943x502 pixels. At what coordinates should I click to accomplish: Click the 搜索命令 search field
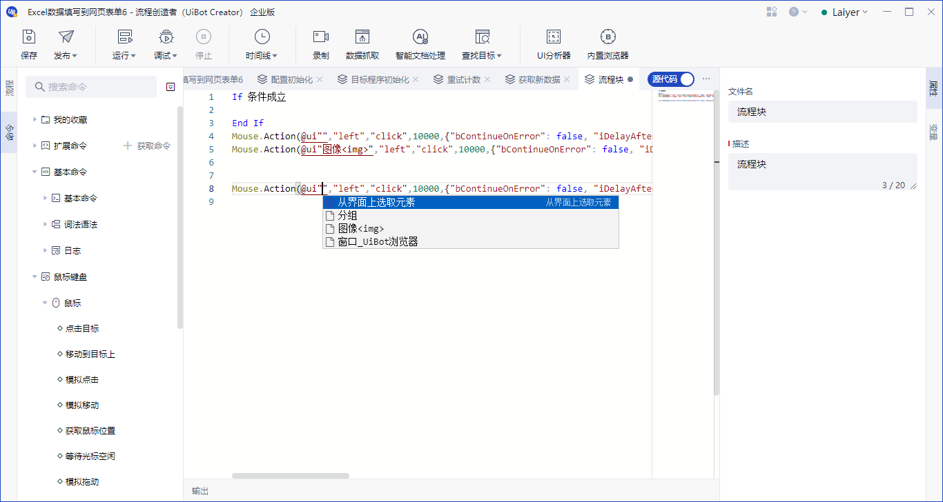[91, 87]
